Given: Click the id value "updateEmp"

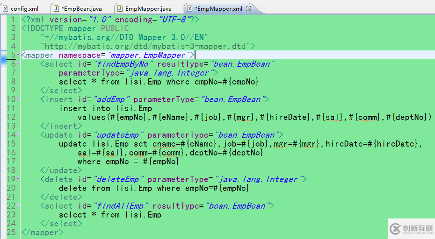Looking at the screenshot, I should coord(118,135).
